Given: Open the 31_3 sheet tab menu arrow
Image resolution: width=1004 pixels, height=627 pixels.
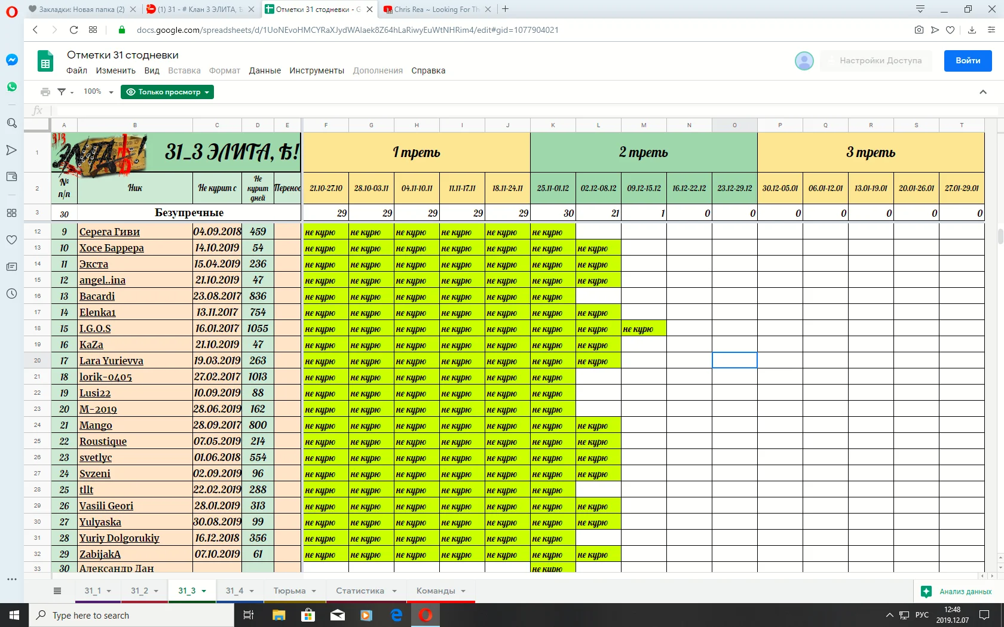Looking at the screenshot, I should click(203, 591).
